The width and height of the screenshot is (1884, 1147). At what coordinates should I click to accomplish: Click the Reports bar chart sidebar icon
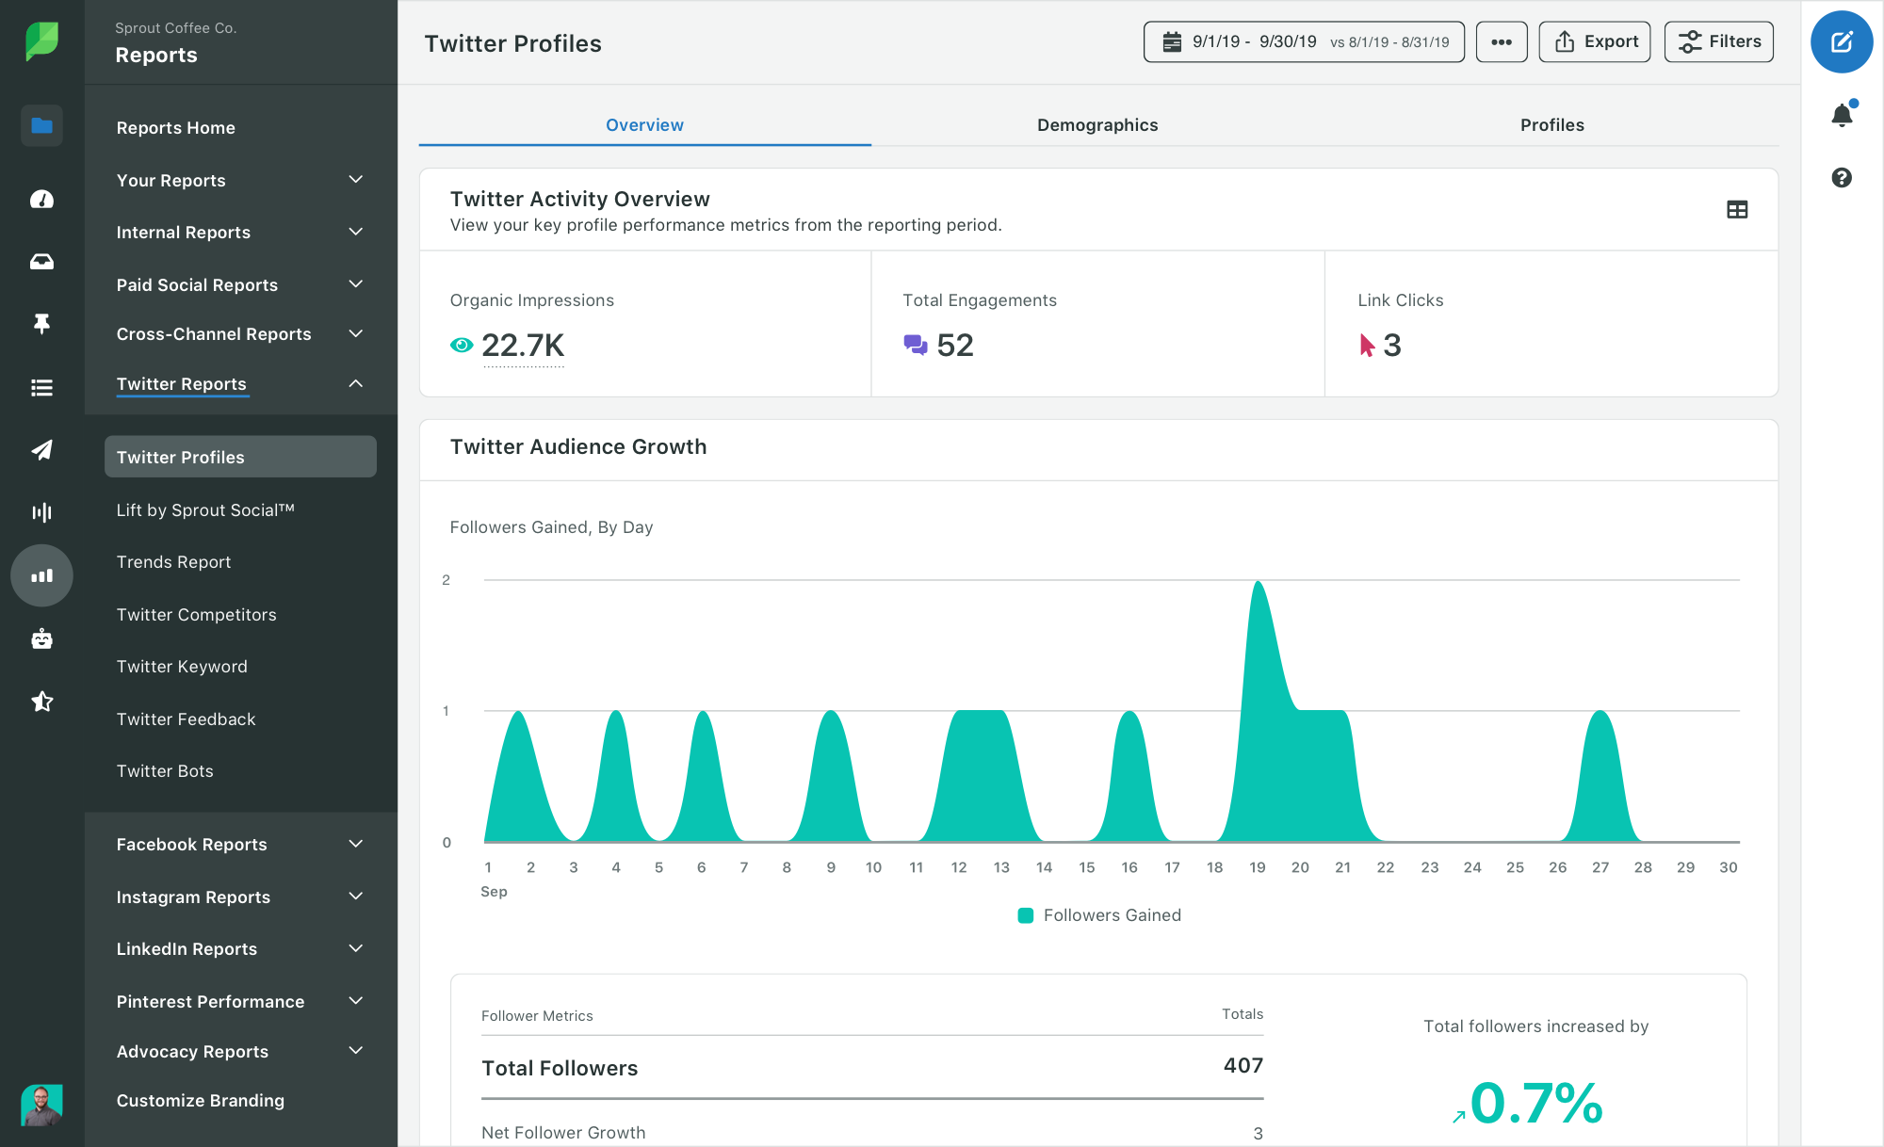point(41,575)
